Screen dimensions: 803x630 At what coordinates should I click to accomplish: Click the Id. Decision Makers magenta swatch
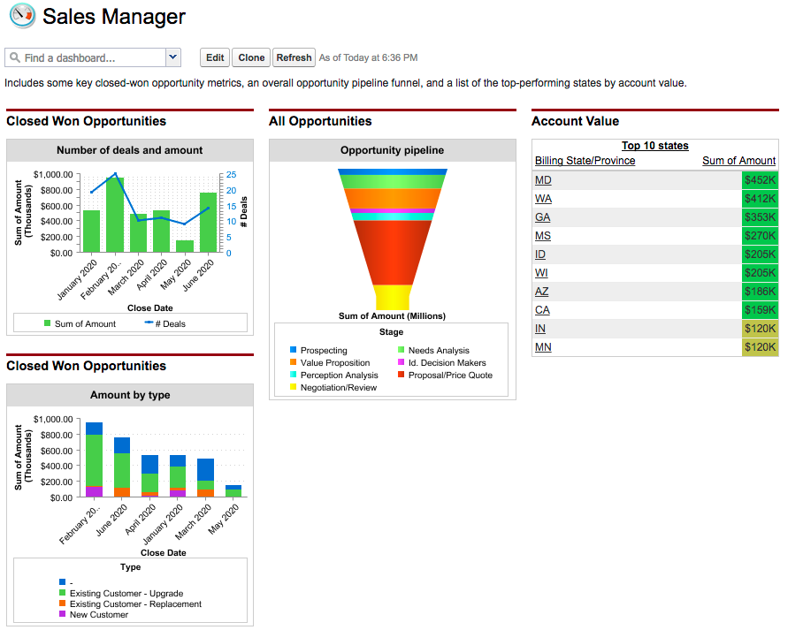pos(401,361)
